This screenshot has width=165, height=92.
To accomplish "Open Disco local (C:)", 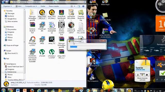I will [x=12, y=53].
